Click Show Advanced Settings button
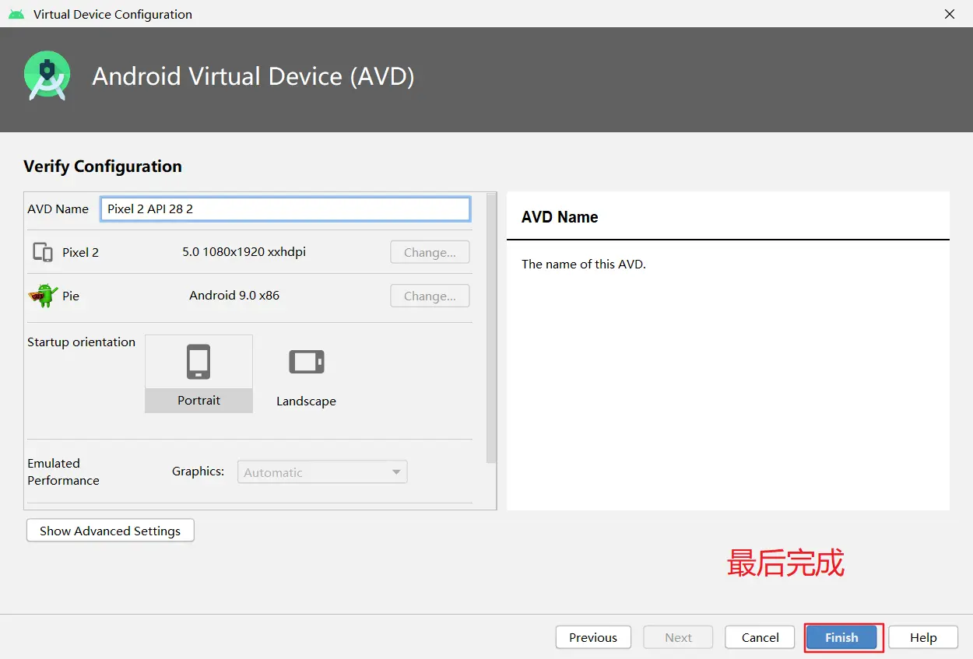973x659 pixels. coord(110,531)
